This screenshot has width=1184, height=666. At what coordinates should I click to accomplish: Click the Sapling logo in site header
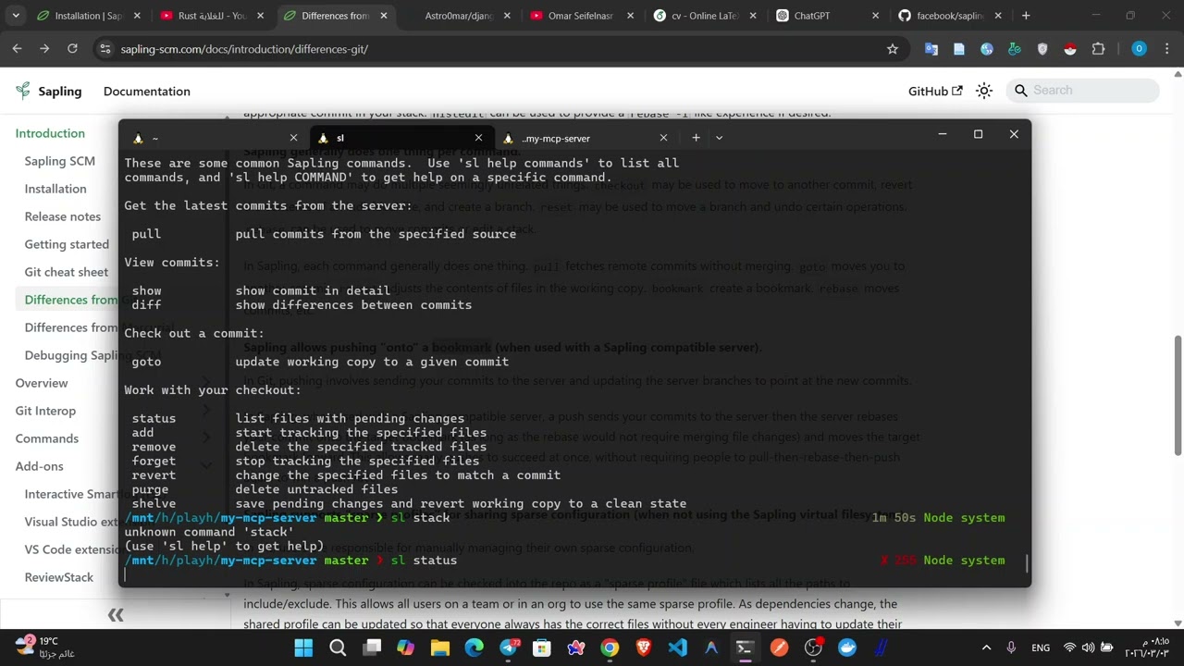point(49,91)
